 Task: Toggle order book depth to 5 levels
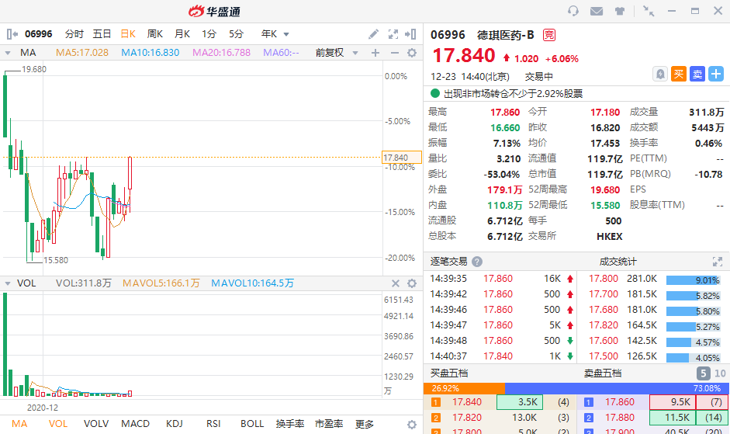[x=702, y=373]
